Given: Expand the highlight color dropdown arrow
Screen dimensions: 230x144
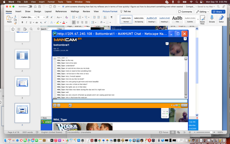Looking at the screenshot, I should pyautogui.click(x=60, y=22).
